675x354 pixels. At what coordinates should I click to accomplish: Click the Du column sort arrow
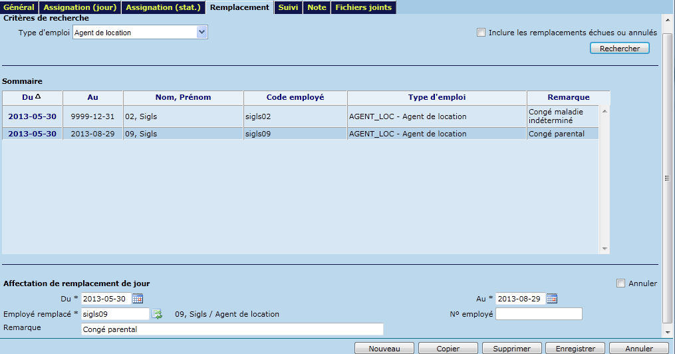[x=37, y=97]
